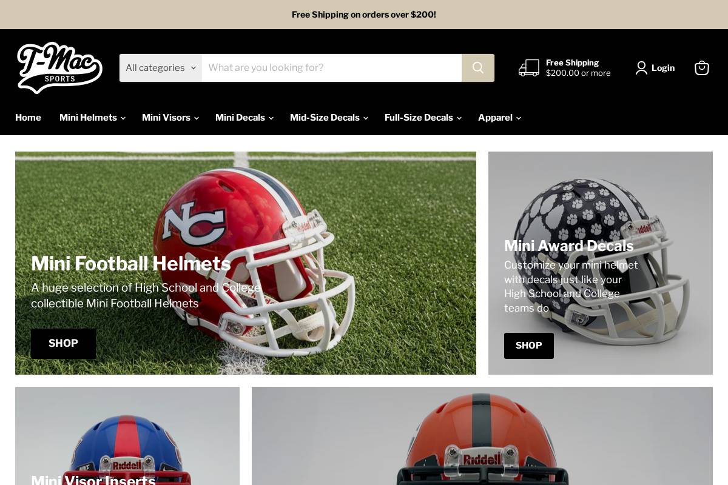728x485 pixels.
Task: Click the Free Shipping banner announcement
Action: pos(364,15)
